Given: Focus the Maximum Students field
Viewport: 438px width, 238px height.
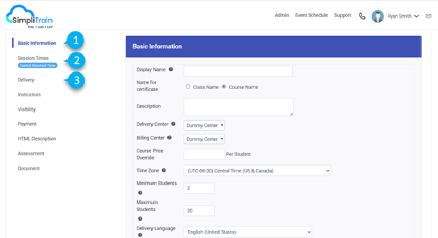Looking at the screenshot, I should tap(199, 211).
